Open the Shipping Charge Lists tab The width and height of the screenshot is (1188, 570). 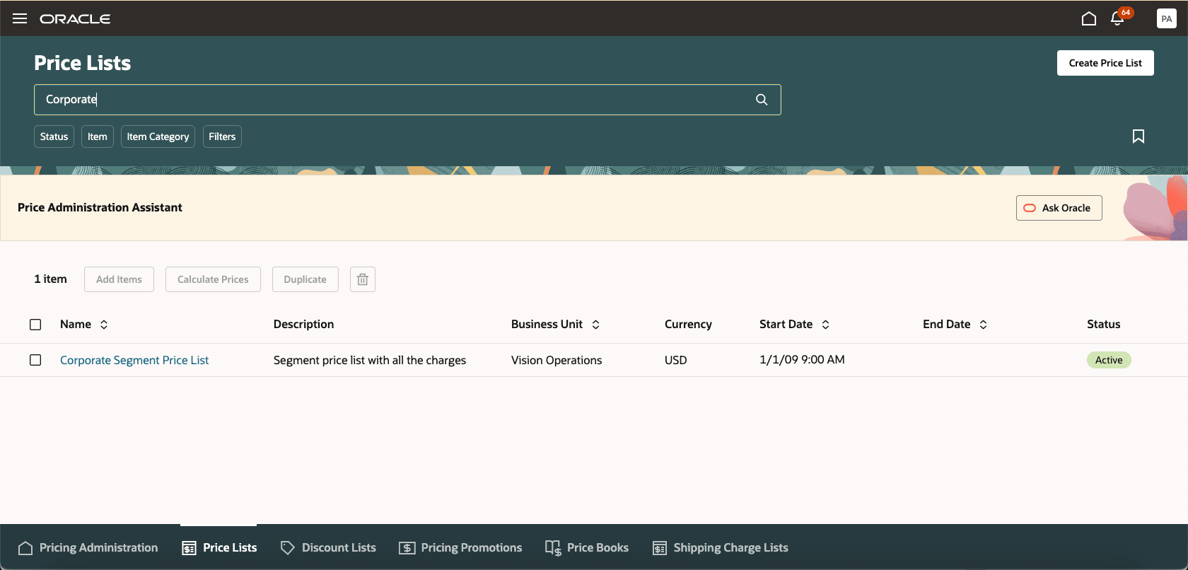coord(720,548)
